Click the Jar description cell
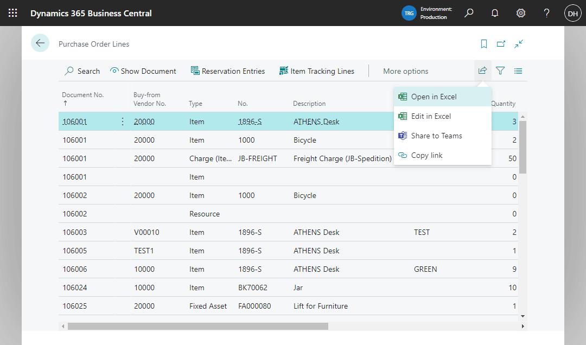586x345 pixels. click(298, 287)
